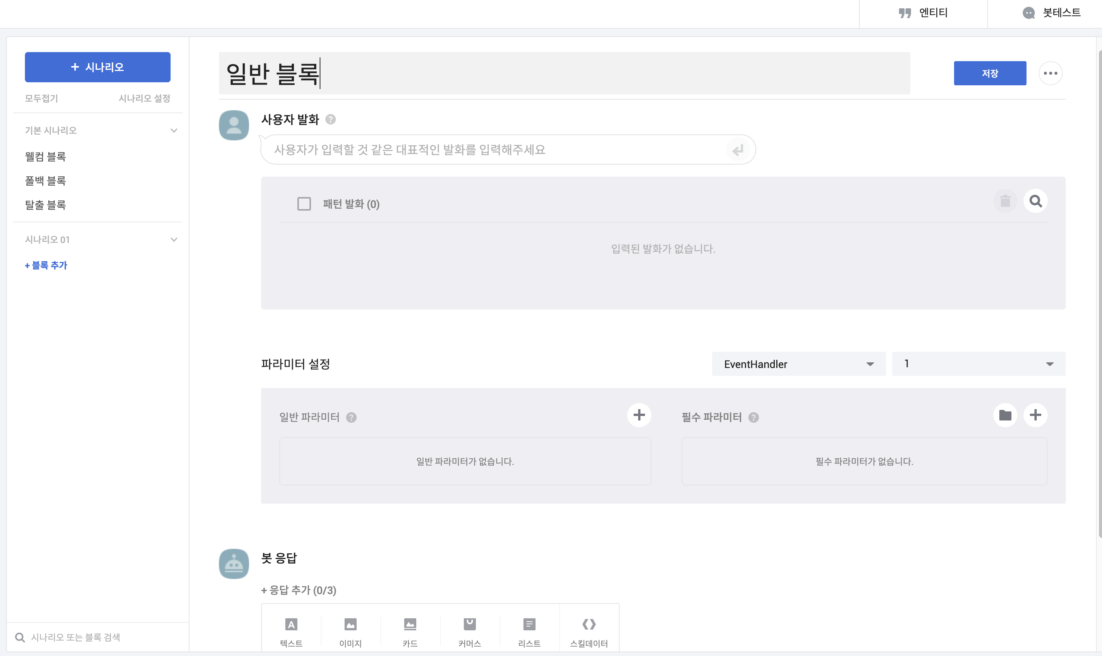Image resolution: width=1102 pixels, height=656 pixels.
Task: Collapse the 시나리오 01 section chevron
Action: (x=174, y=240)
